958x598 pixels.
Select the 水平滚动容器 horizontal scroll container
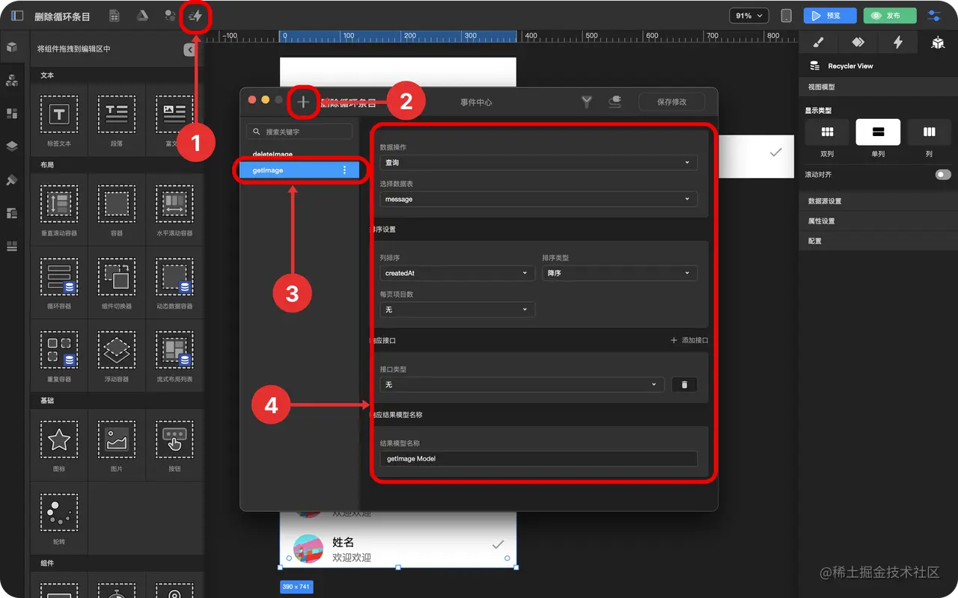174,209
